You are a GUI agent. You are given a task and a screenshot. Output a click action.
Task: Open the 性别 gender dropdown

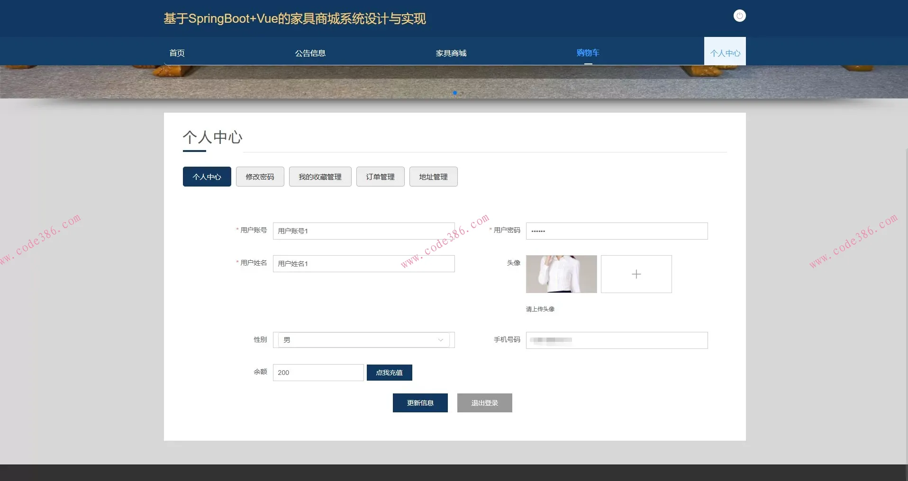point(363,340)
